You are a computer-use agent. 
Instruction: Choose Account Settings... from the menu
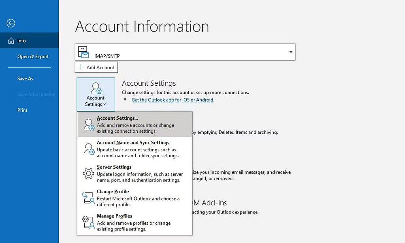pyautogui.click(x=134, y=125)
